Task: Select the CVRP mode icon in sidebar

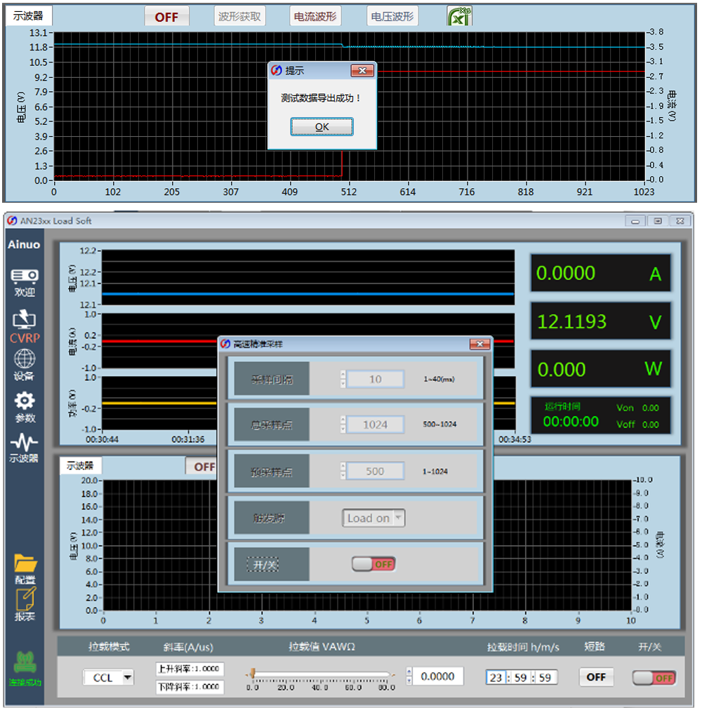Action: (x=25, y=321)
